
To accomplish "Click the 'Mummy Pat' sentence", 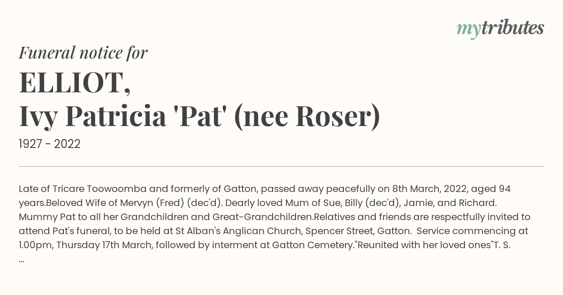I will click(x=166, y=217).
